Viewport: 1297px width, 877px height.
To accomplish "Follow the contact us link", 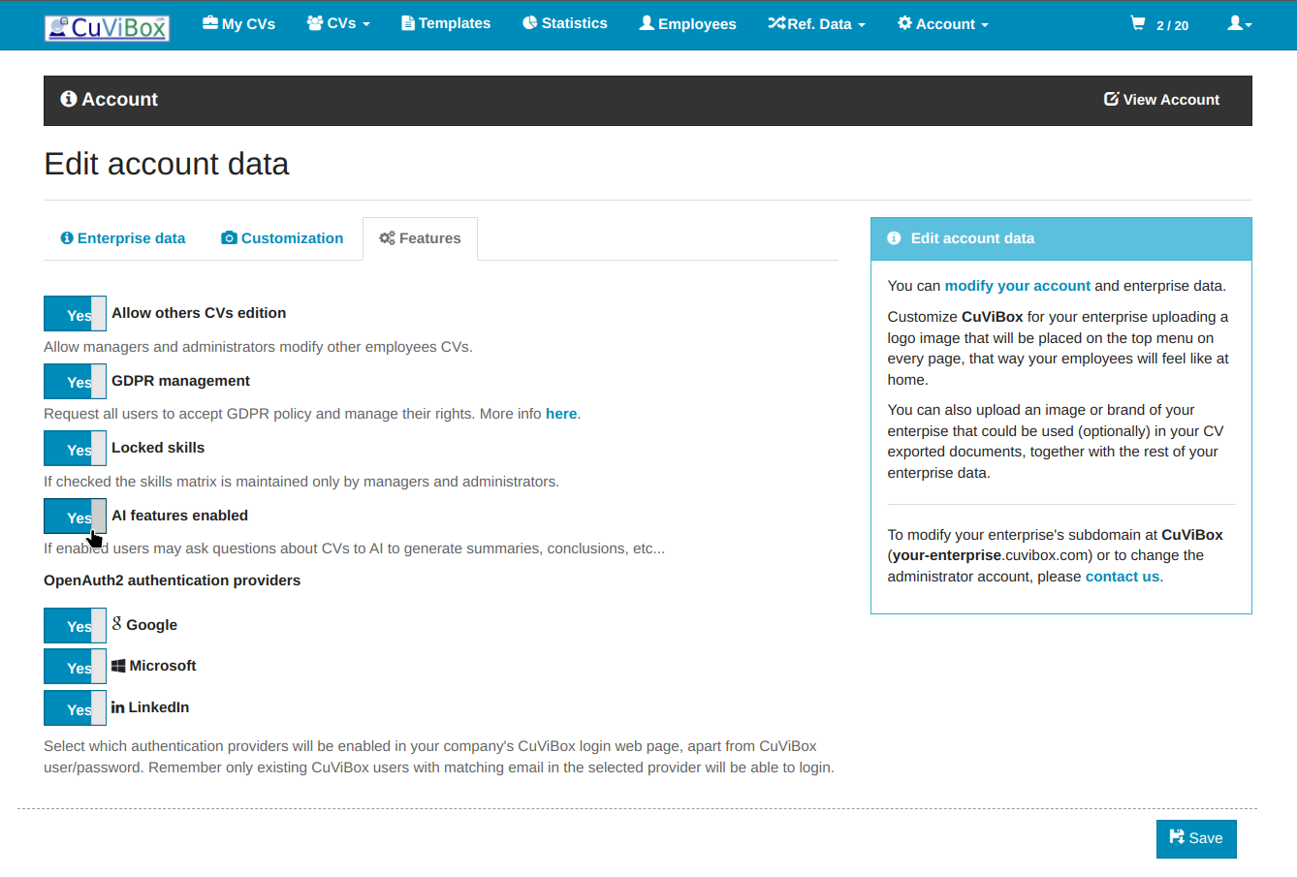I will [x=1122, y=577].
